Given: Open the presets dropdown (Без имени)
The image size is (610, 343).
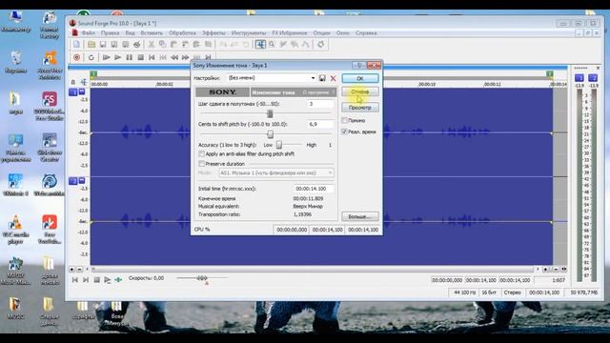Looking at the screenshot, I should point(271,78).
